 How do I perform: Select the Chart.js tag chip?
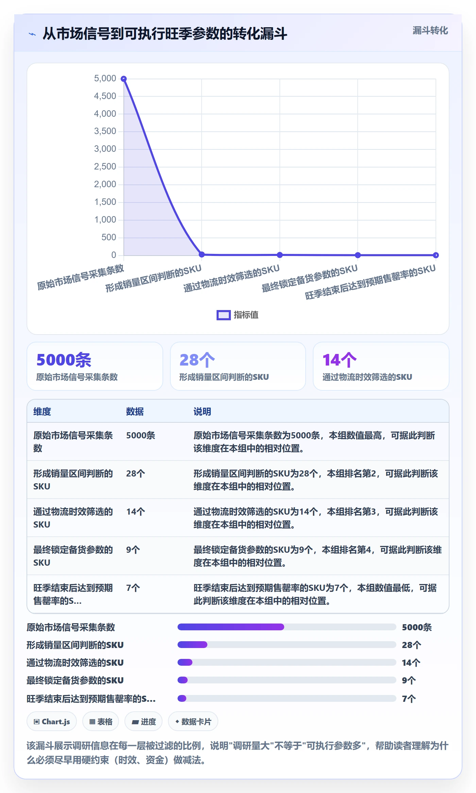(x=52, y=721)
